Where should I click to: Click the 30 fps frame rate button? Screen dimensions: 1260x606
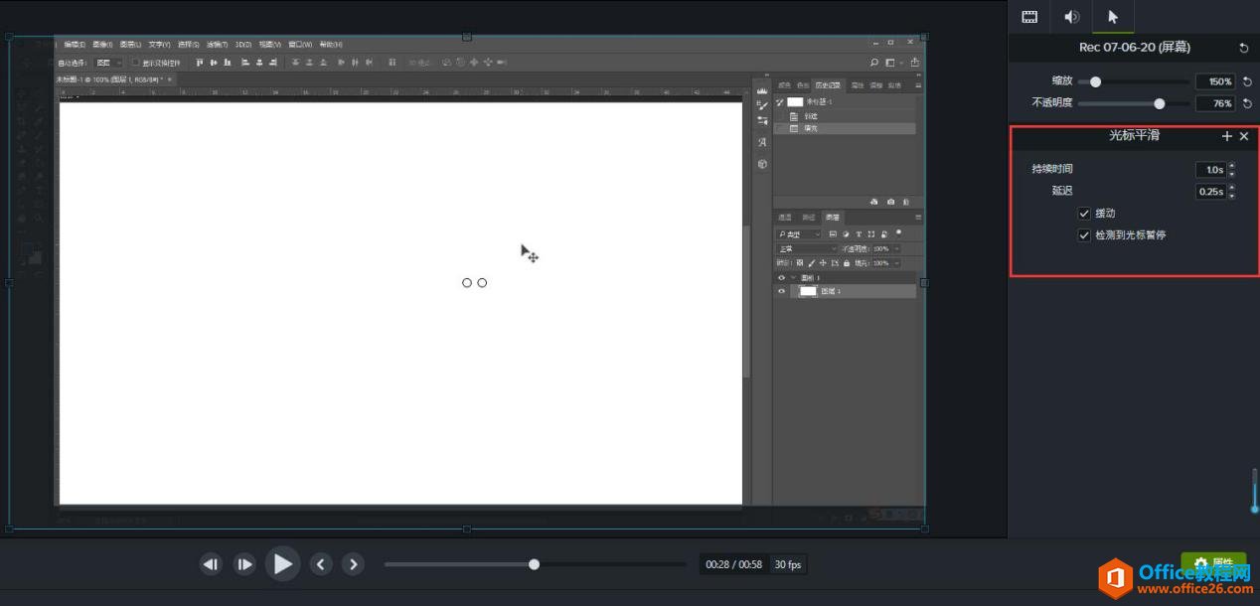(788, 564)
